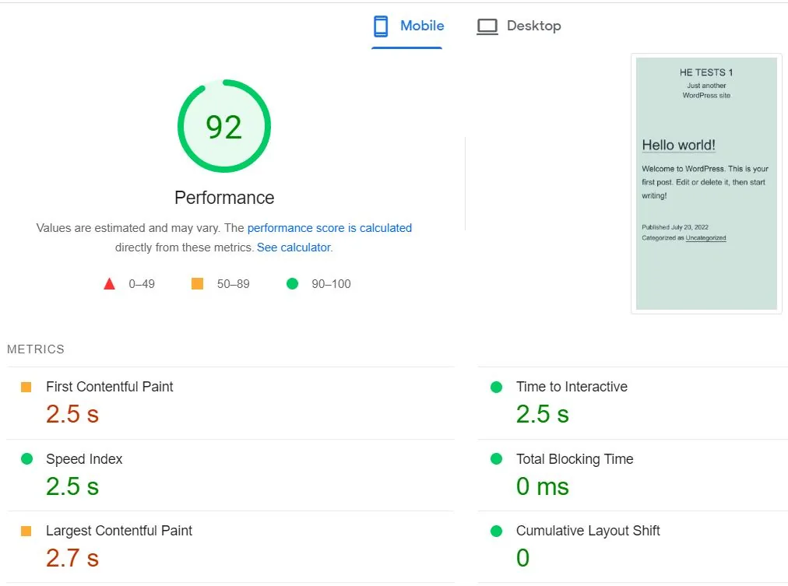Click the 0 Cumulative Layout Shift value
Screen dimensions: 788x586
coord(522,558)
